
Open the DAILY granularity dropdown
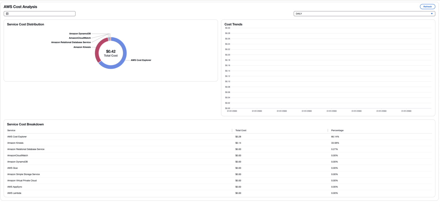point(364,14)
